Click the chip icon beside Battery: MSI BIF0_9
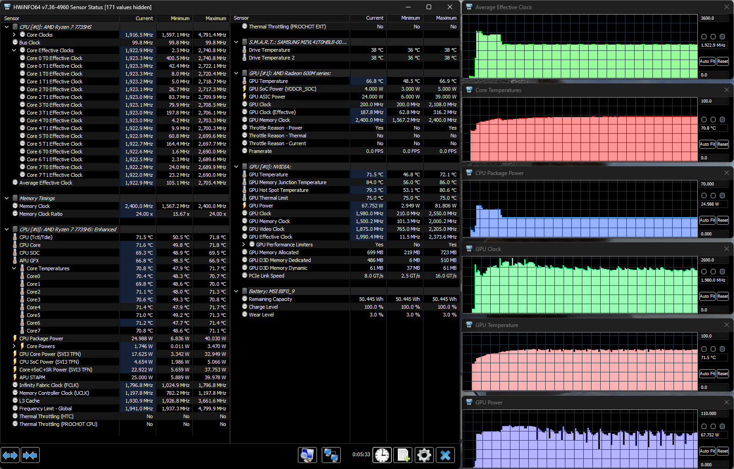 [245, 291]
